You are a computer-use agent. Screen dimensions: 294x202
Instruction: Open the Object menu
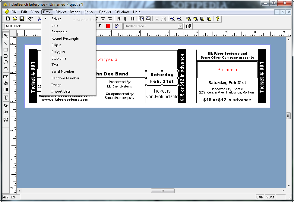[61, 12]
